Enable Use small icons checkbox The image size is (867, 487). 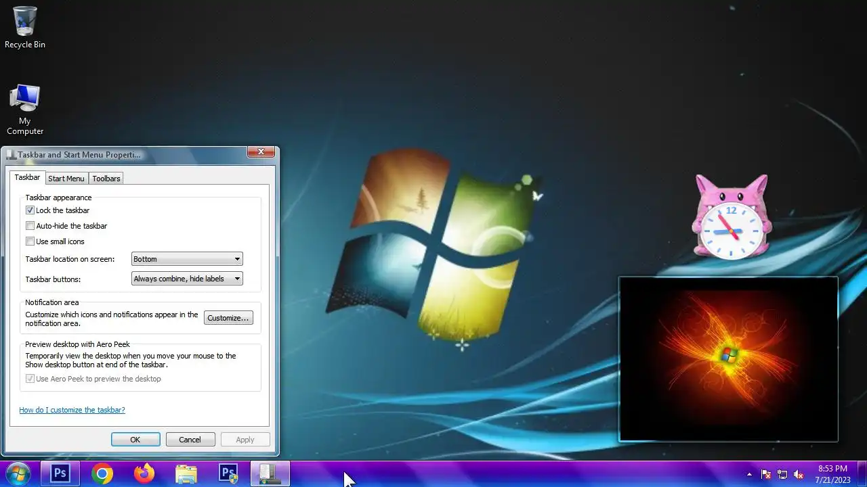pos(30,241)
